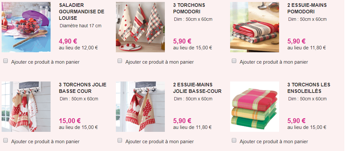The width and height of the screenshot is (346, 151).
Task: Click the 3 Torchons Les Ensoleillés title
Action: pos(309,88)
